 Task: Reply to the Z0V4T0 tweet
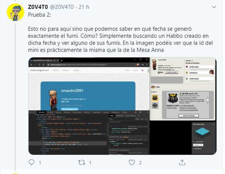tap(32, 163)
